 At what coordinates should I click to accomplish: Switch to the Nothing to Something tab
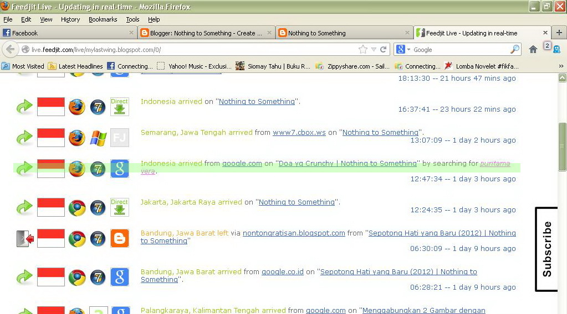tap(344, 33)
